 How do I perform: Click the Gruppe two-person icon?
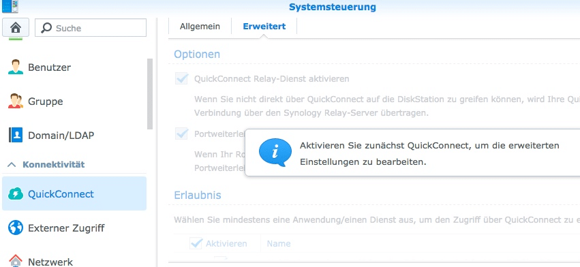[x=16, y=101]
